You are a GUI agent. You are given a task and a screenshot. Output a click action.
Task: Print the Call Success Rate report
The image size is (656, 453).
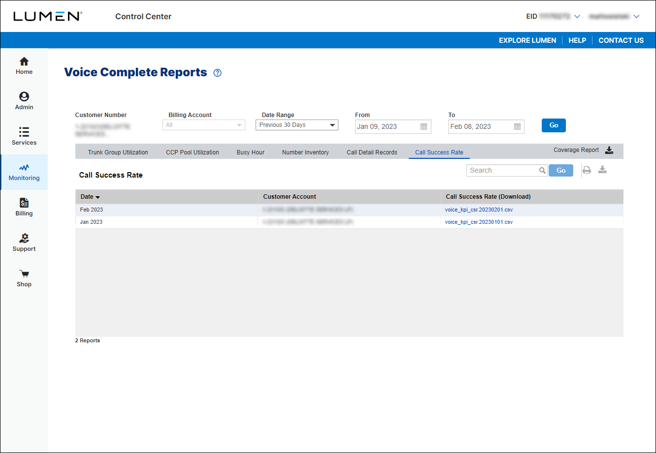(587, 170)
